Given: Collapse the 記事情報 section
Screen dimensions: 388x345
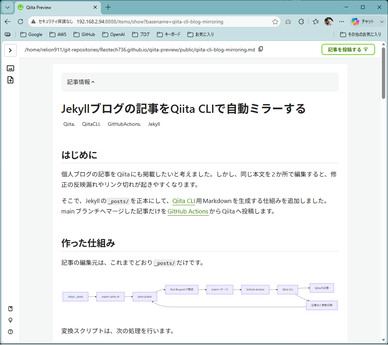Looking at the screenshot, I should 81,82.
